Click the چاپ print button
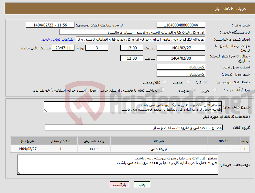Viewport: 255px width, 193px height. point(142,184)
